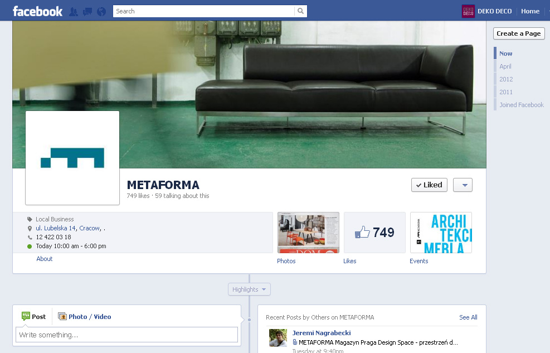550x353 pixels.
Task: Open the Photos thumbnail image
Action: [308, 233]
